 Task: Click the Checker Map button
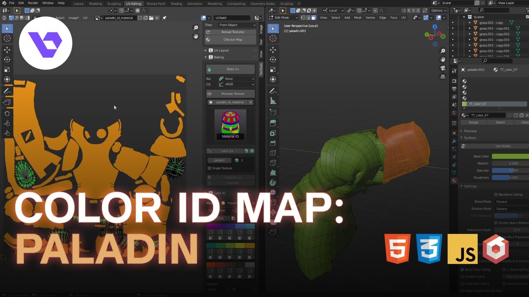click(231, 40)
